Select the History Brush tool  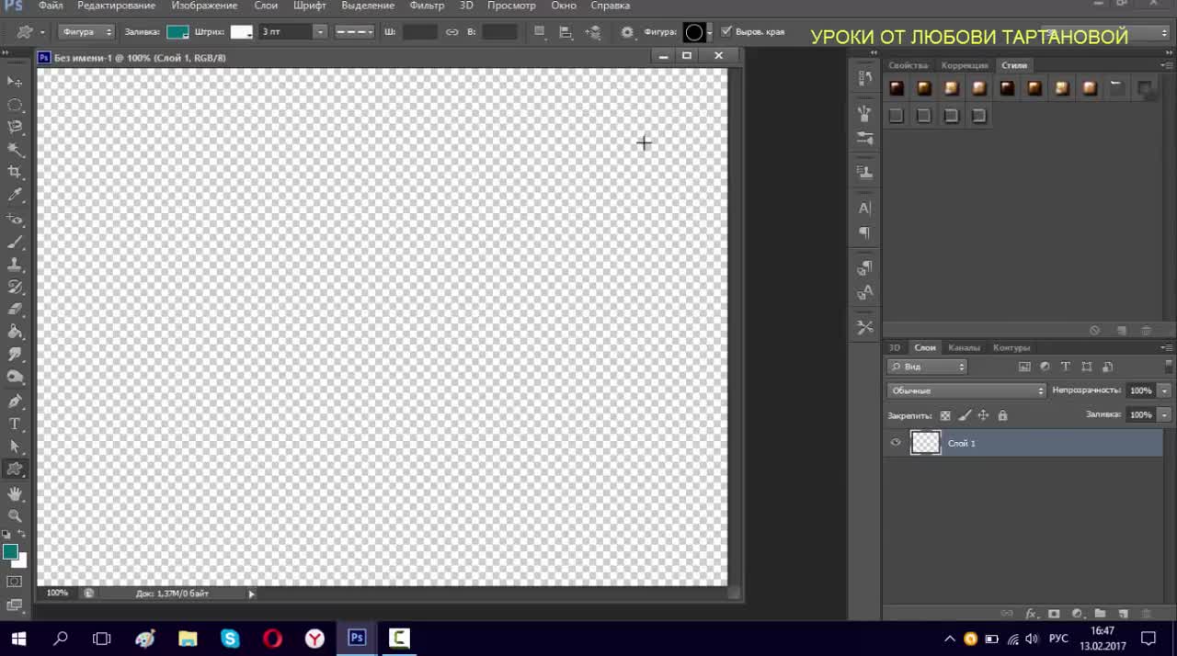coord(15,287)
